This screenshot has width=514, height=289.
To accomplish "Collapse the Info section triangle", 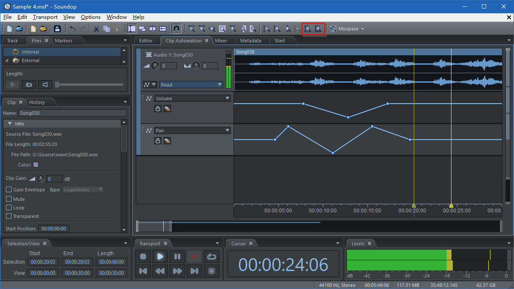I will click(x=9, y=124).
